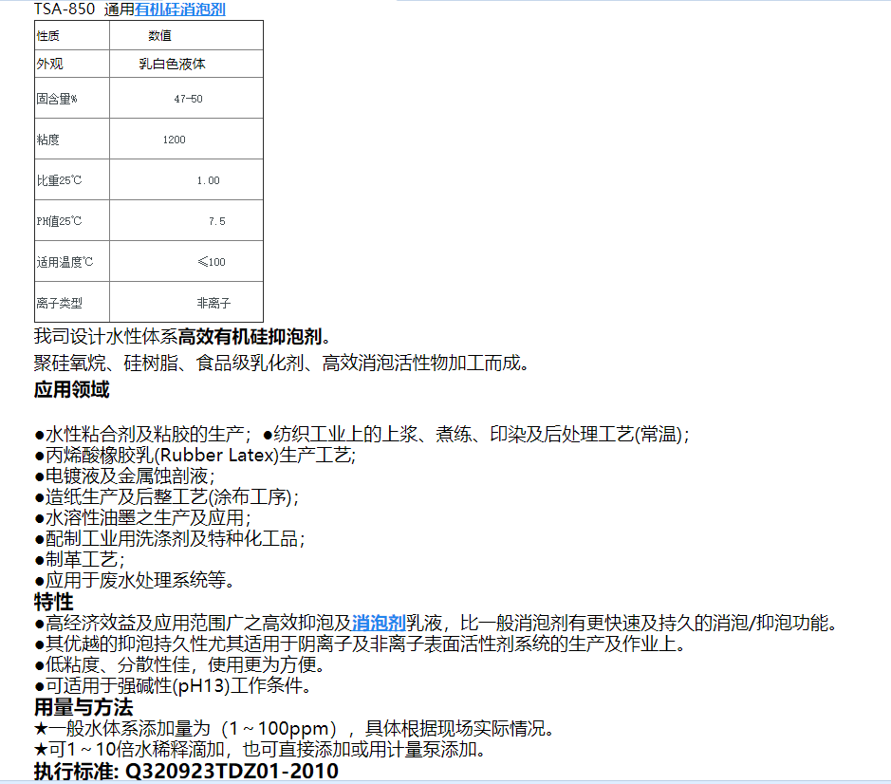This screenshot has width=891, height=784.
Task: Click the 性质 table header cell
Action: pos(48,36)
